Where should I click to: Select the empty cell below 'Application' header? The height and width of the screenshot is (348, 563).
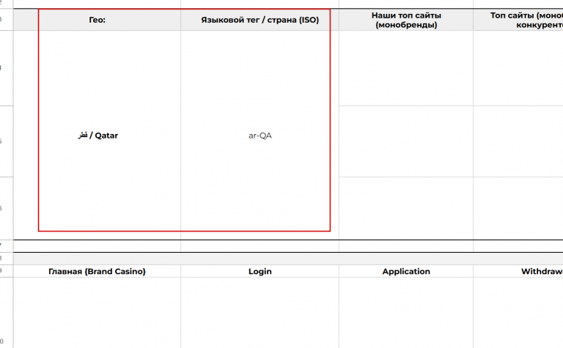(x=406, y=313)
